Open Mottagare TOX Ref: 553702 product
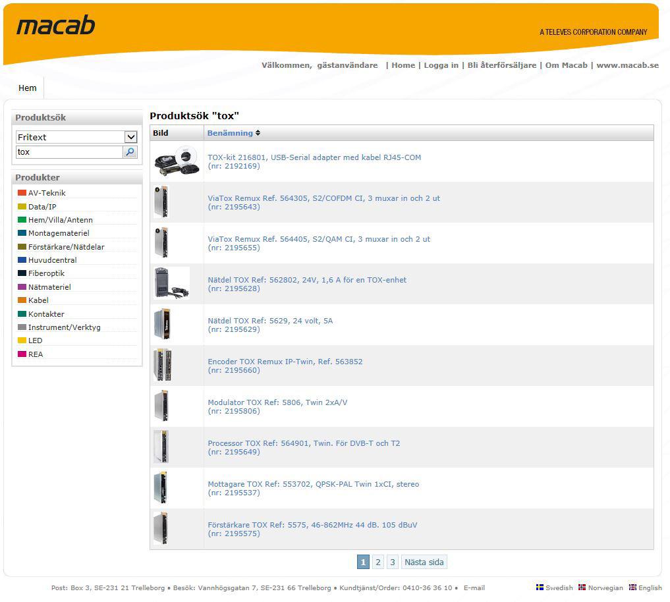This screenshot has width=670, height=602. coord(313,484)
